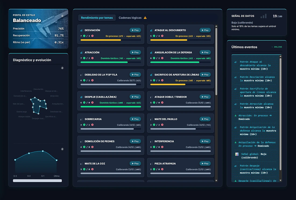Play the Interferencia theme
Viewport: 296px width, 200px height.
coord(205,141)
